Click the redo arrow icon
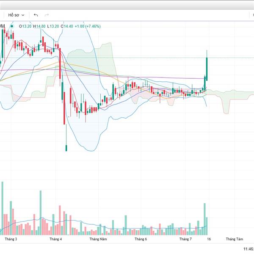The width and height of the screenshot is (254, 254). (47, 15)
